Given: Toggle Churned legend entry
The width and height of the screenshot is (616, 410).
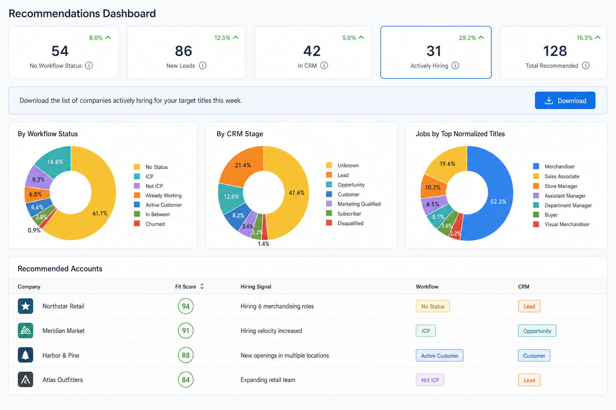Looking at the screenshot, I should pos(149,224).
